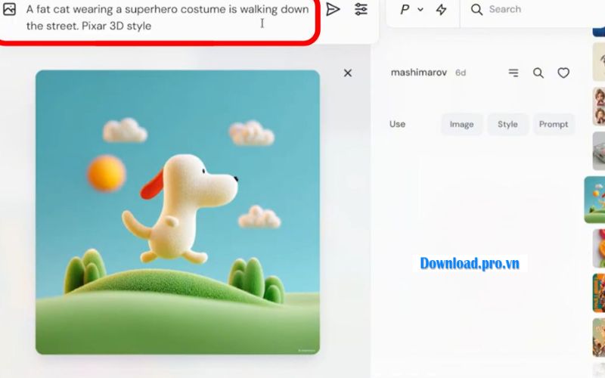Toggle the lightning fast mode icon
The width and height of the screenshot is (605, 378).
tap(442, 10)
